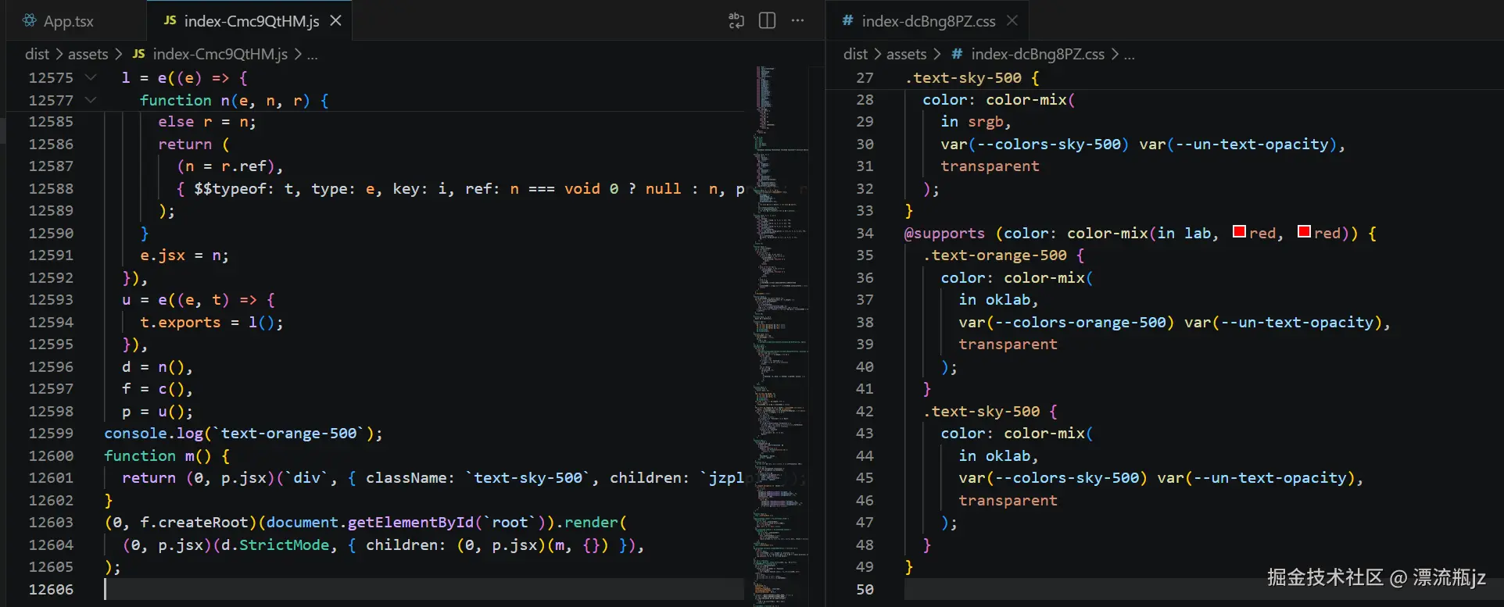Click $$typeof on line 12588
Image resolution: width=1504 pixels, height=607 pixels.
click(x=230, y=189)
